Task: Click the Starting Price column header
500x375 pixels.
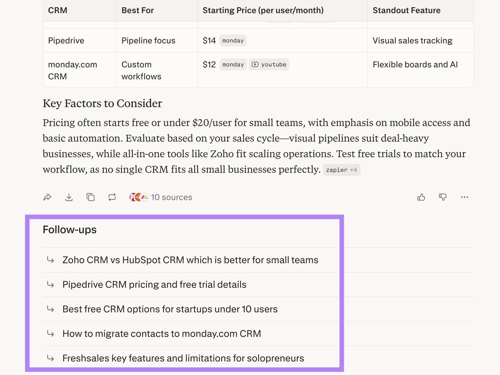Action: pos(263,10)
